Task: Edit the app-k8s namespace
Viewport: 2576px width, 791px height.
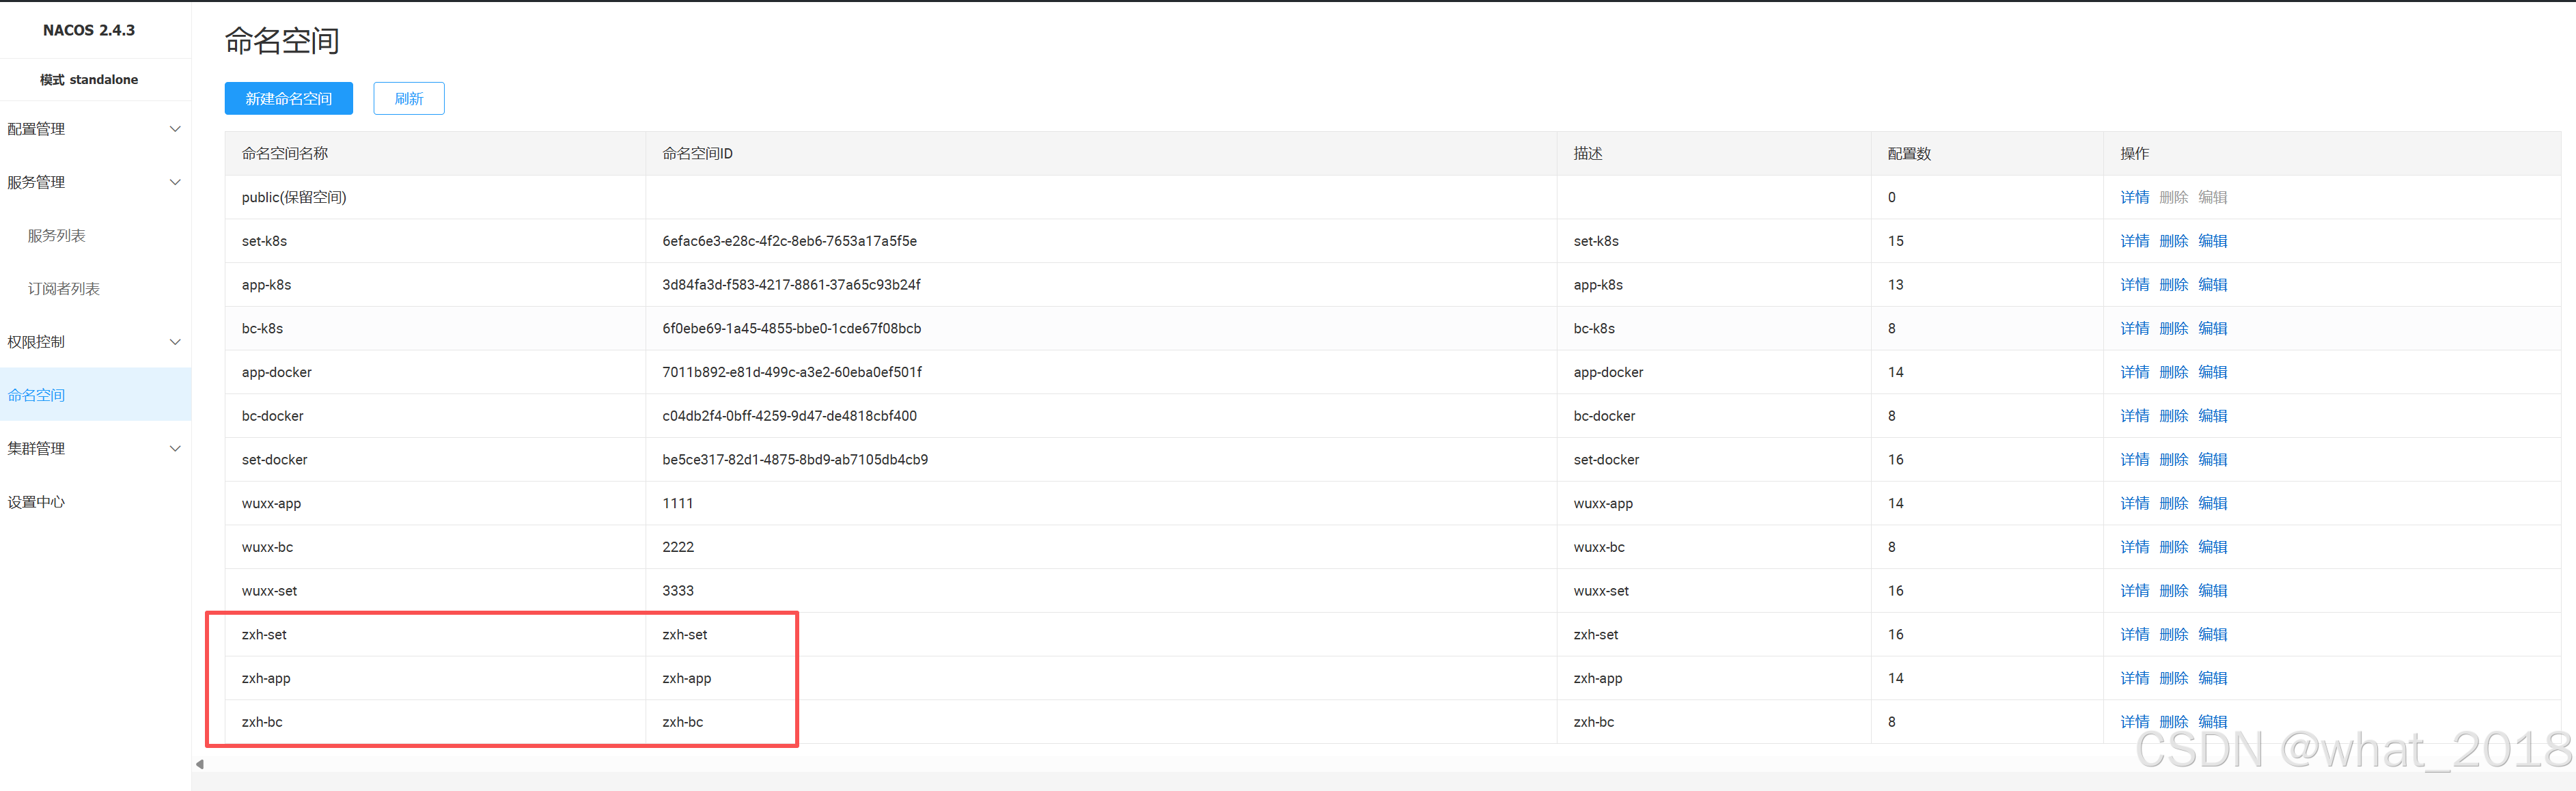Action: pyautogui.click(x=2212, y=285)
